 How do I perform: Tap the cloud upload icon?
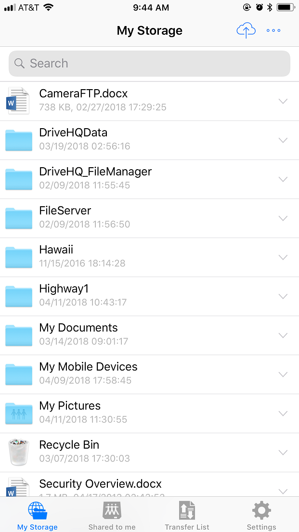pos(246,31)
